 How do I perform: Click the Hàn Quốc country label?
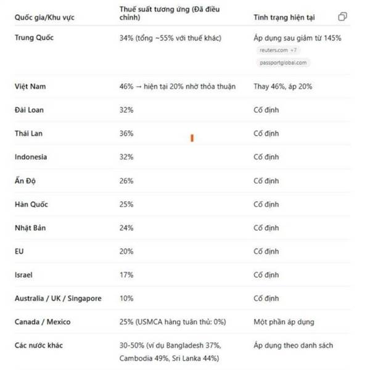pos(31,204)
